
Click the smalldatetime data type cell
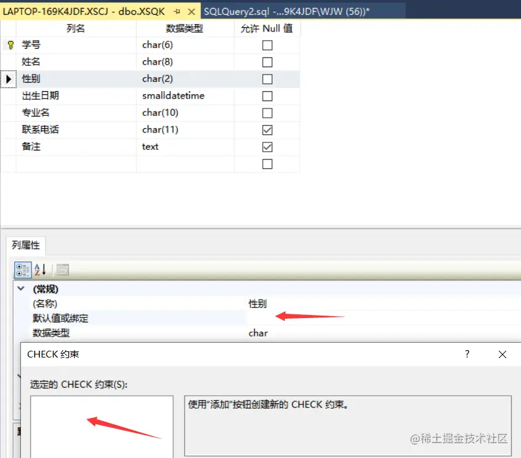[185, 96]
